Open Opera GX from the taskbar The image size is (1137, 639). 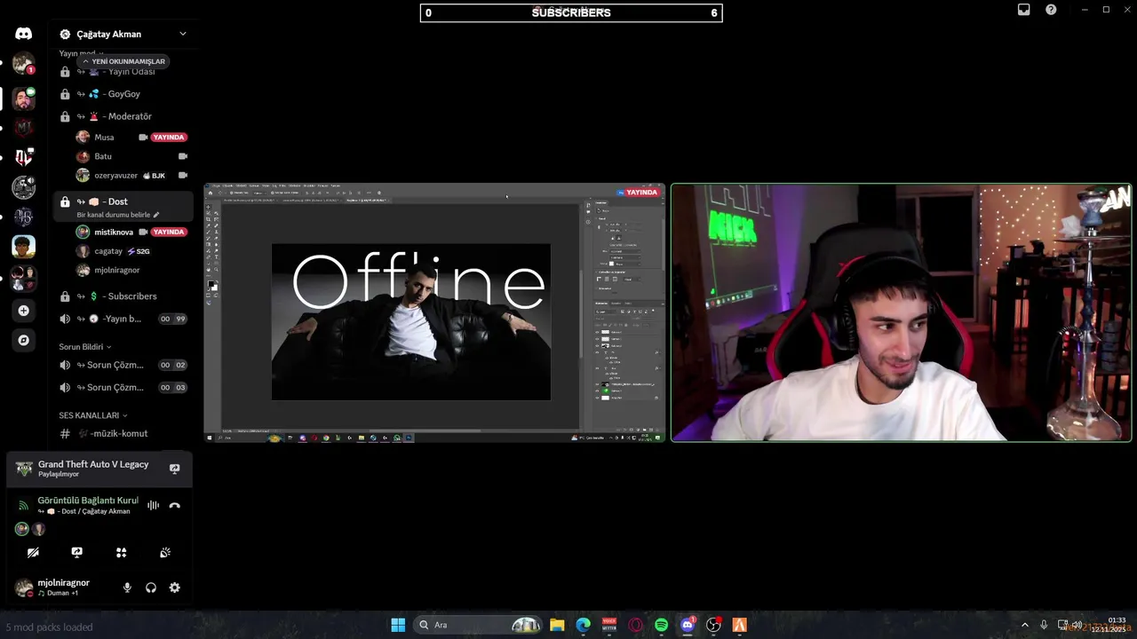coord(635,625)
